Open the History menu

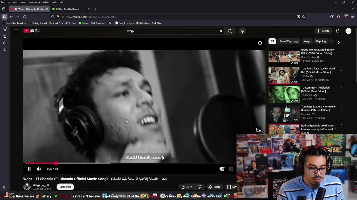point(23,2)
